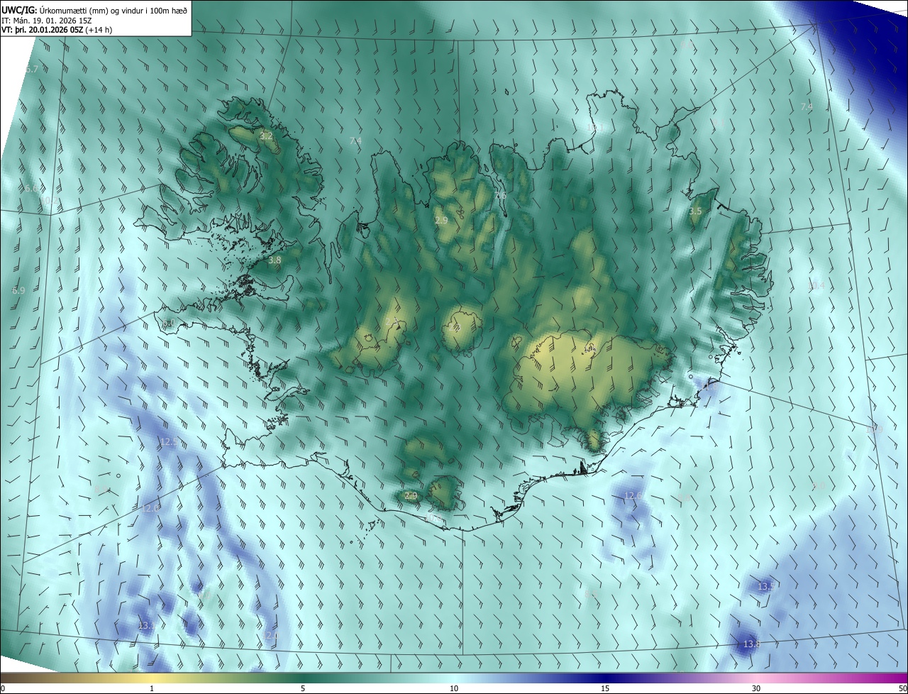Viewport: 908px width, 694px height.
Task: Click the VT: þri. 20.01.2026 05Z line
Action: tap(56, 30)
